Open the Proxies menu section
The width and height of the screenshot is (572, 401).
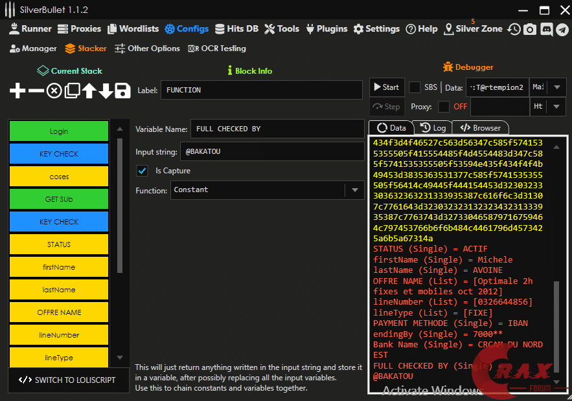[x=80, y=29]
